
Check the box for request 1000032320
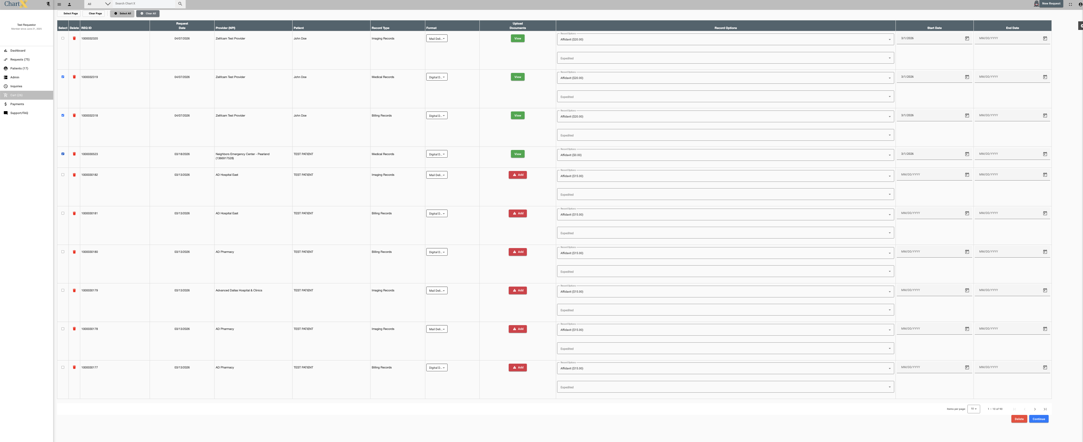[63, 38]
